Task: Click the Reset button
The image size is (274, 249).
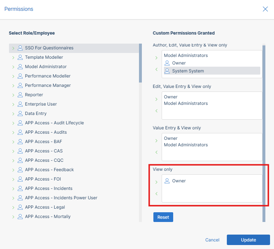Action: pos(163,217)
